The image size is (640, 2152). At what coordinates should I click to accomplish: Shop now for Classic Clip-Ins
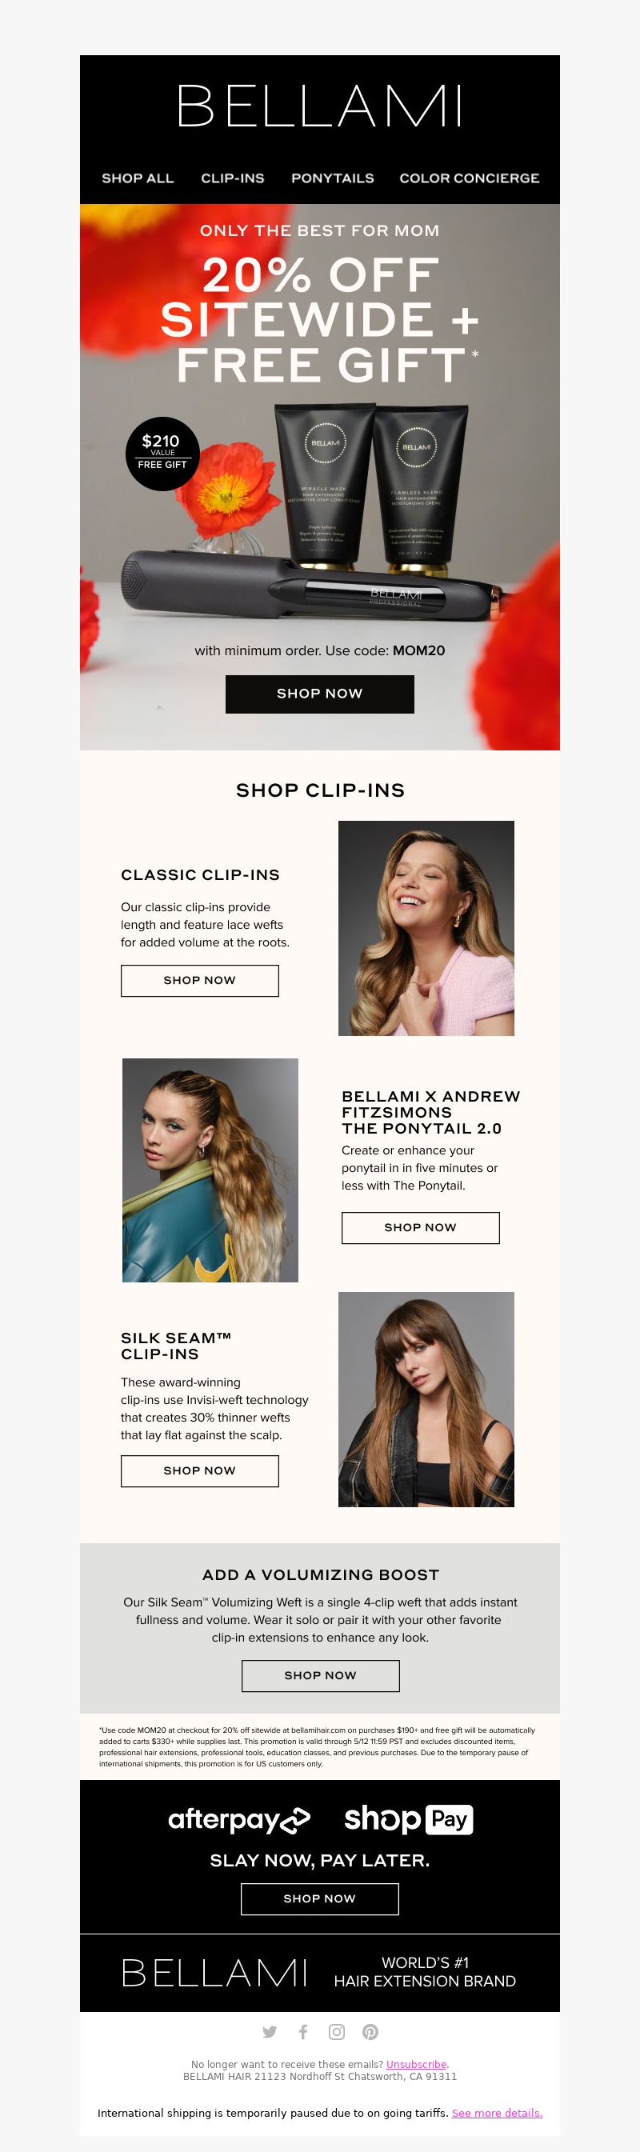(200, 980)
